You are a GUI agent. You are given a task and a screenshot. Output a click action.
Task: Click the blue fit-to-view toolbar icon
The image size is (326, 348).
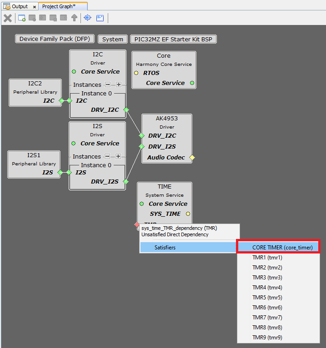click(x=87, y=18)
